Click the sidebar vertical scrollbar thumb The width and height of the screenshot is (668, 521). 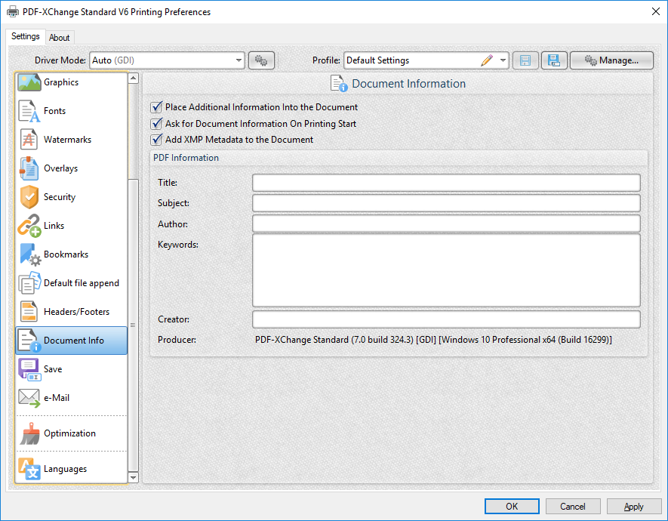pos(134,325)
